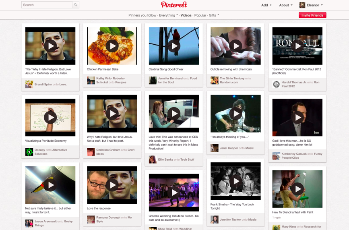
Task: Click Kimberley Canuck's avatar
Action: click(x=276, y=156)
